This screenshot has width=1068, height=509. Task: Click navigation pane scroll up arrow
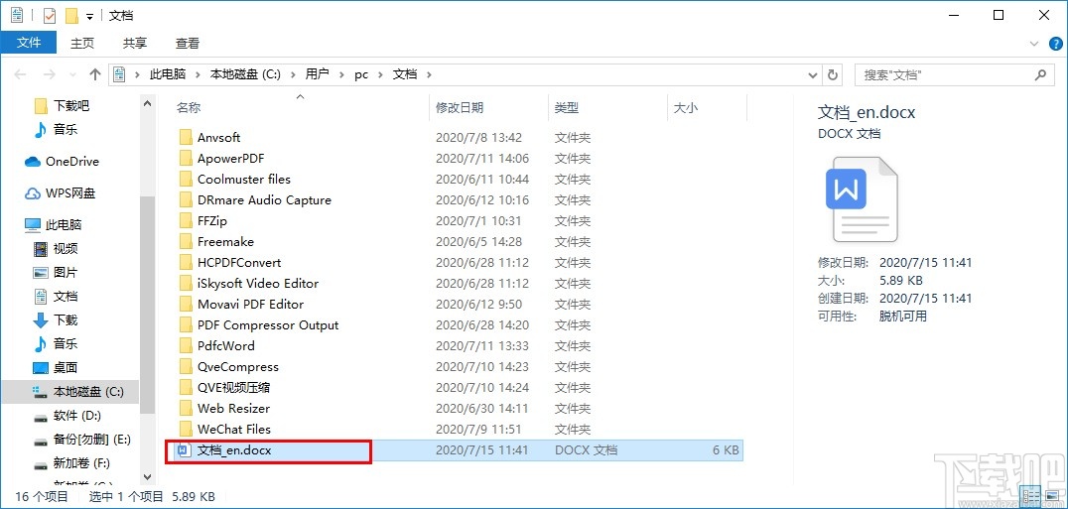tap(147, 103)
